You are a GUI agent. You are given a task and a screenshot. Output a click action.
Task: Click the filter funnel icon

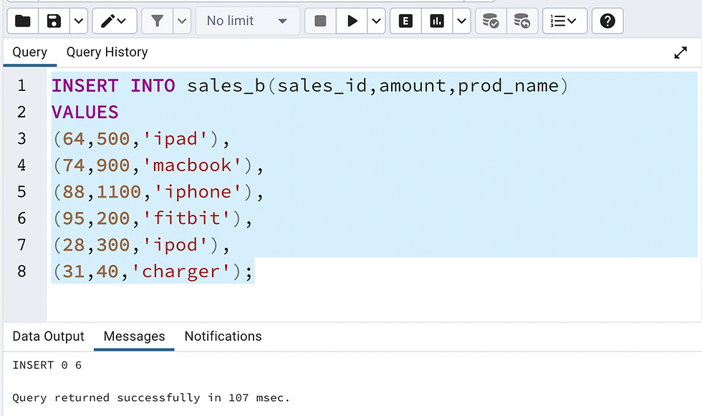[157, 21]
